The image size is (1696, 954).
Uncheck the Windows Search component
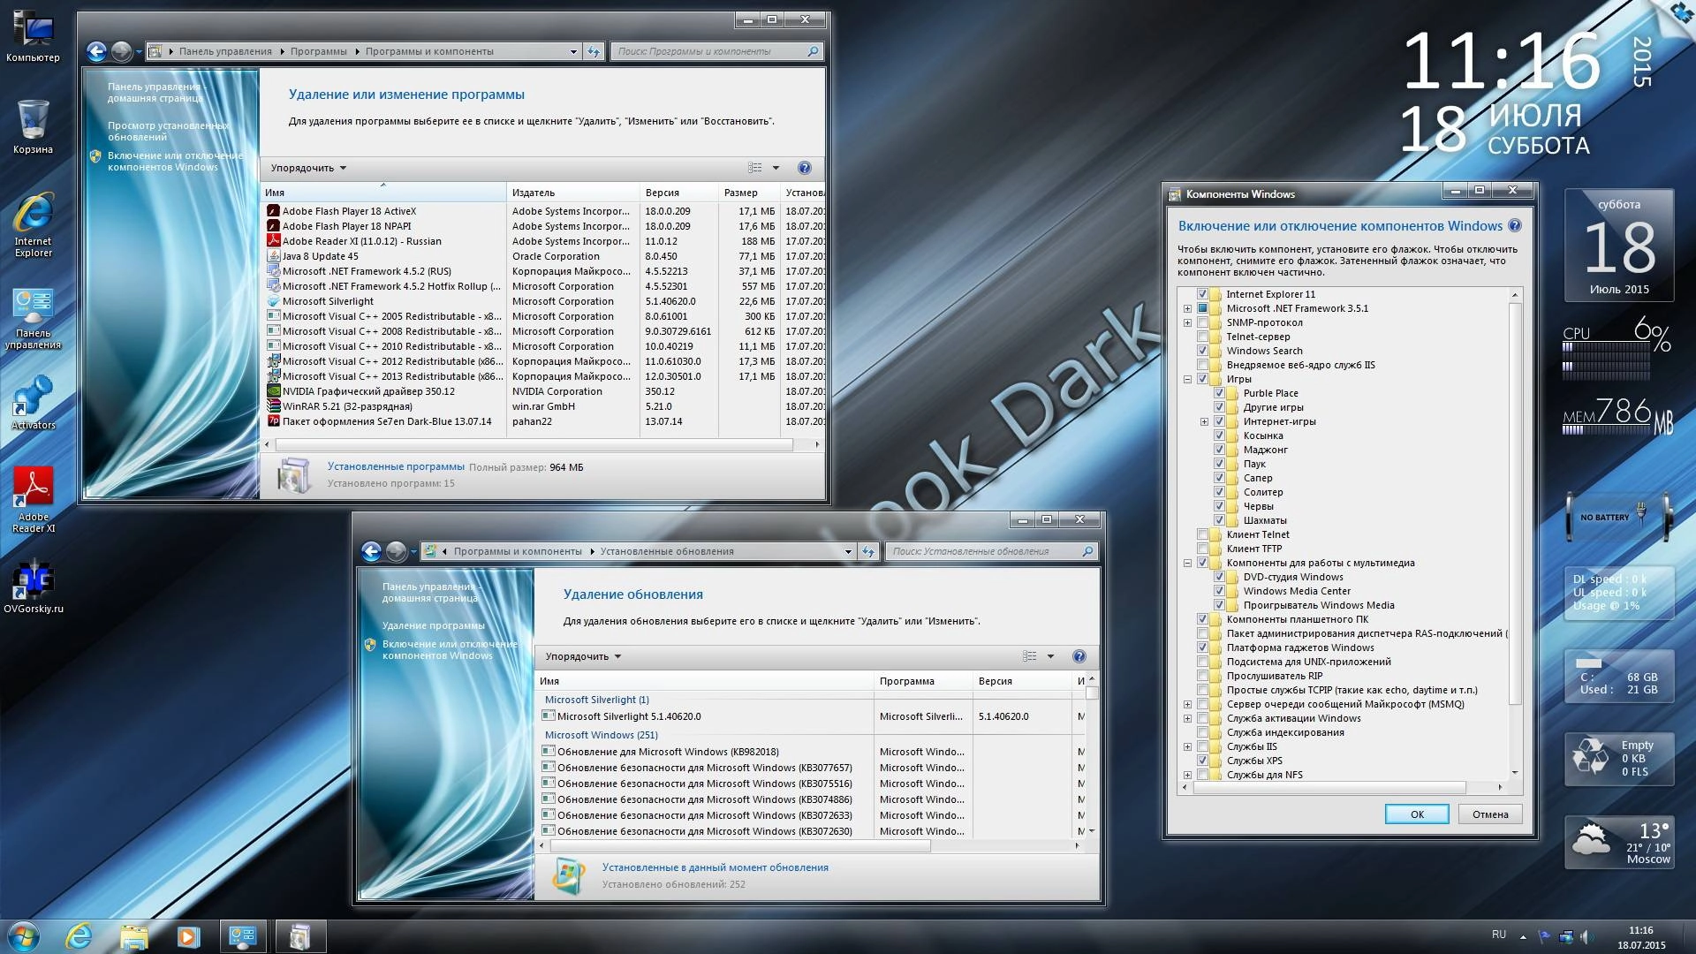(1204, 351)
